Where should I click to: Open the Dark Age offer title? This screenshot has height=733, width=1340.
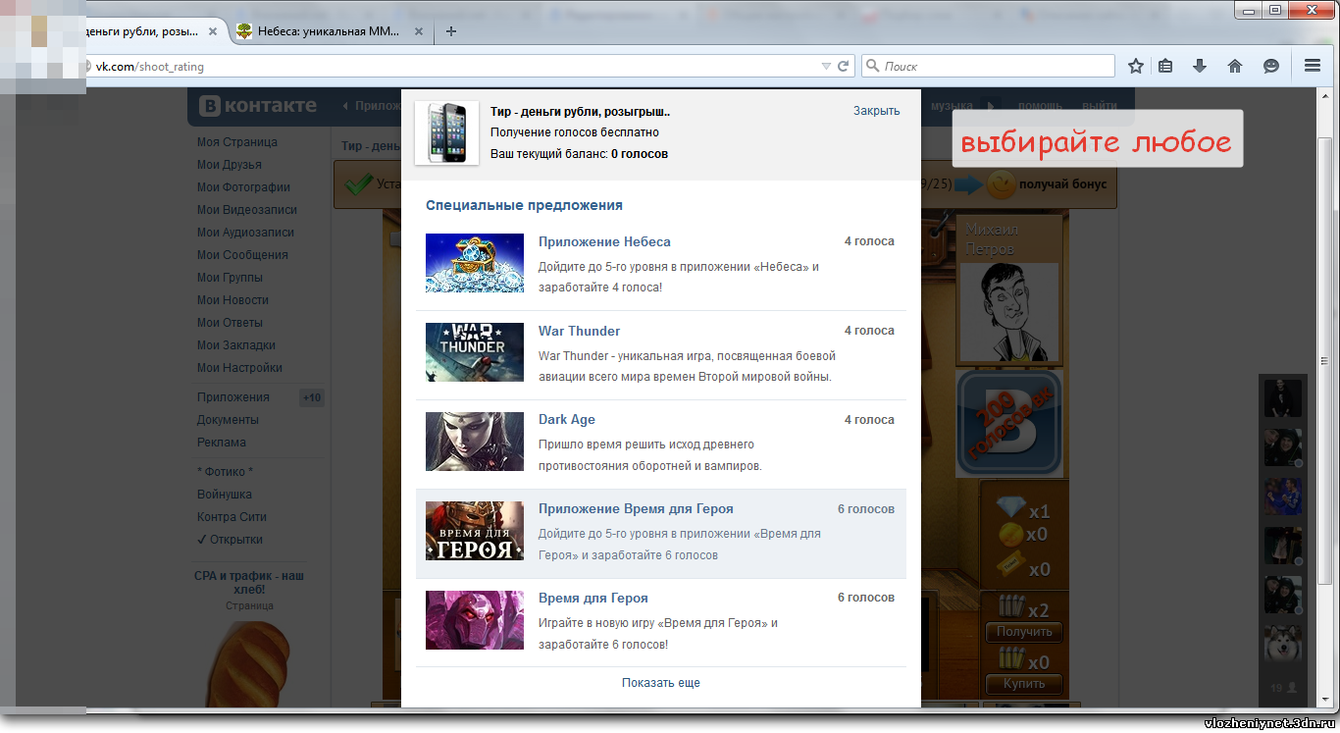pyautogui.click(x=567, y=419)
